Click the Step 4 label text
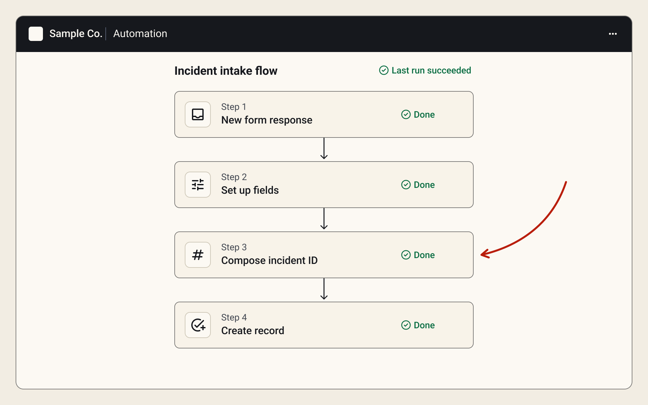 click(x=234, y=317)
